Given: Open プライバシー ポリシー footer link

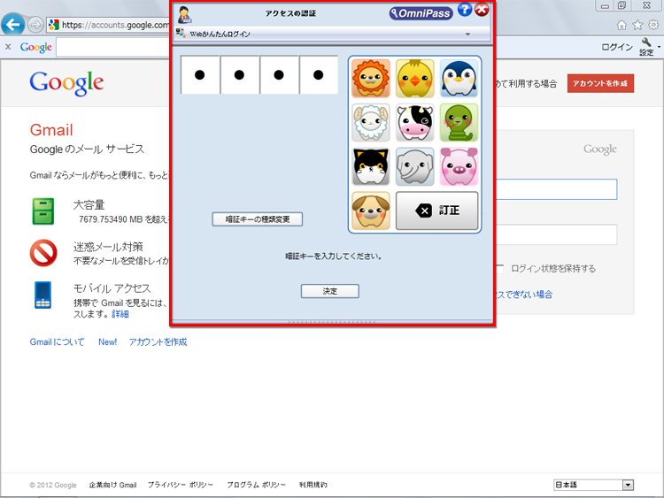Looking at the screenshot, I should [x=181, y=485].
